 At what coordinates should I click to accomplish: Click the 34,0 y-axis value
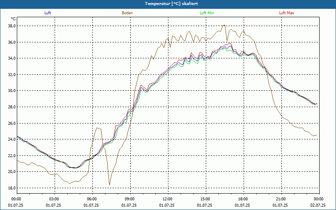(12, 58)
